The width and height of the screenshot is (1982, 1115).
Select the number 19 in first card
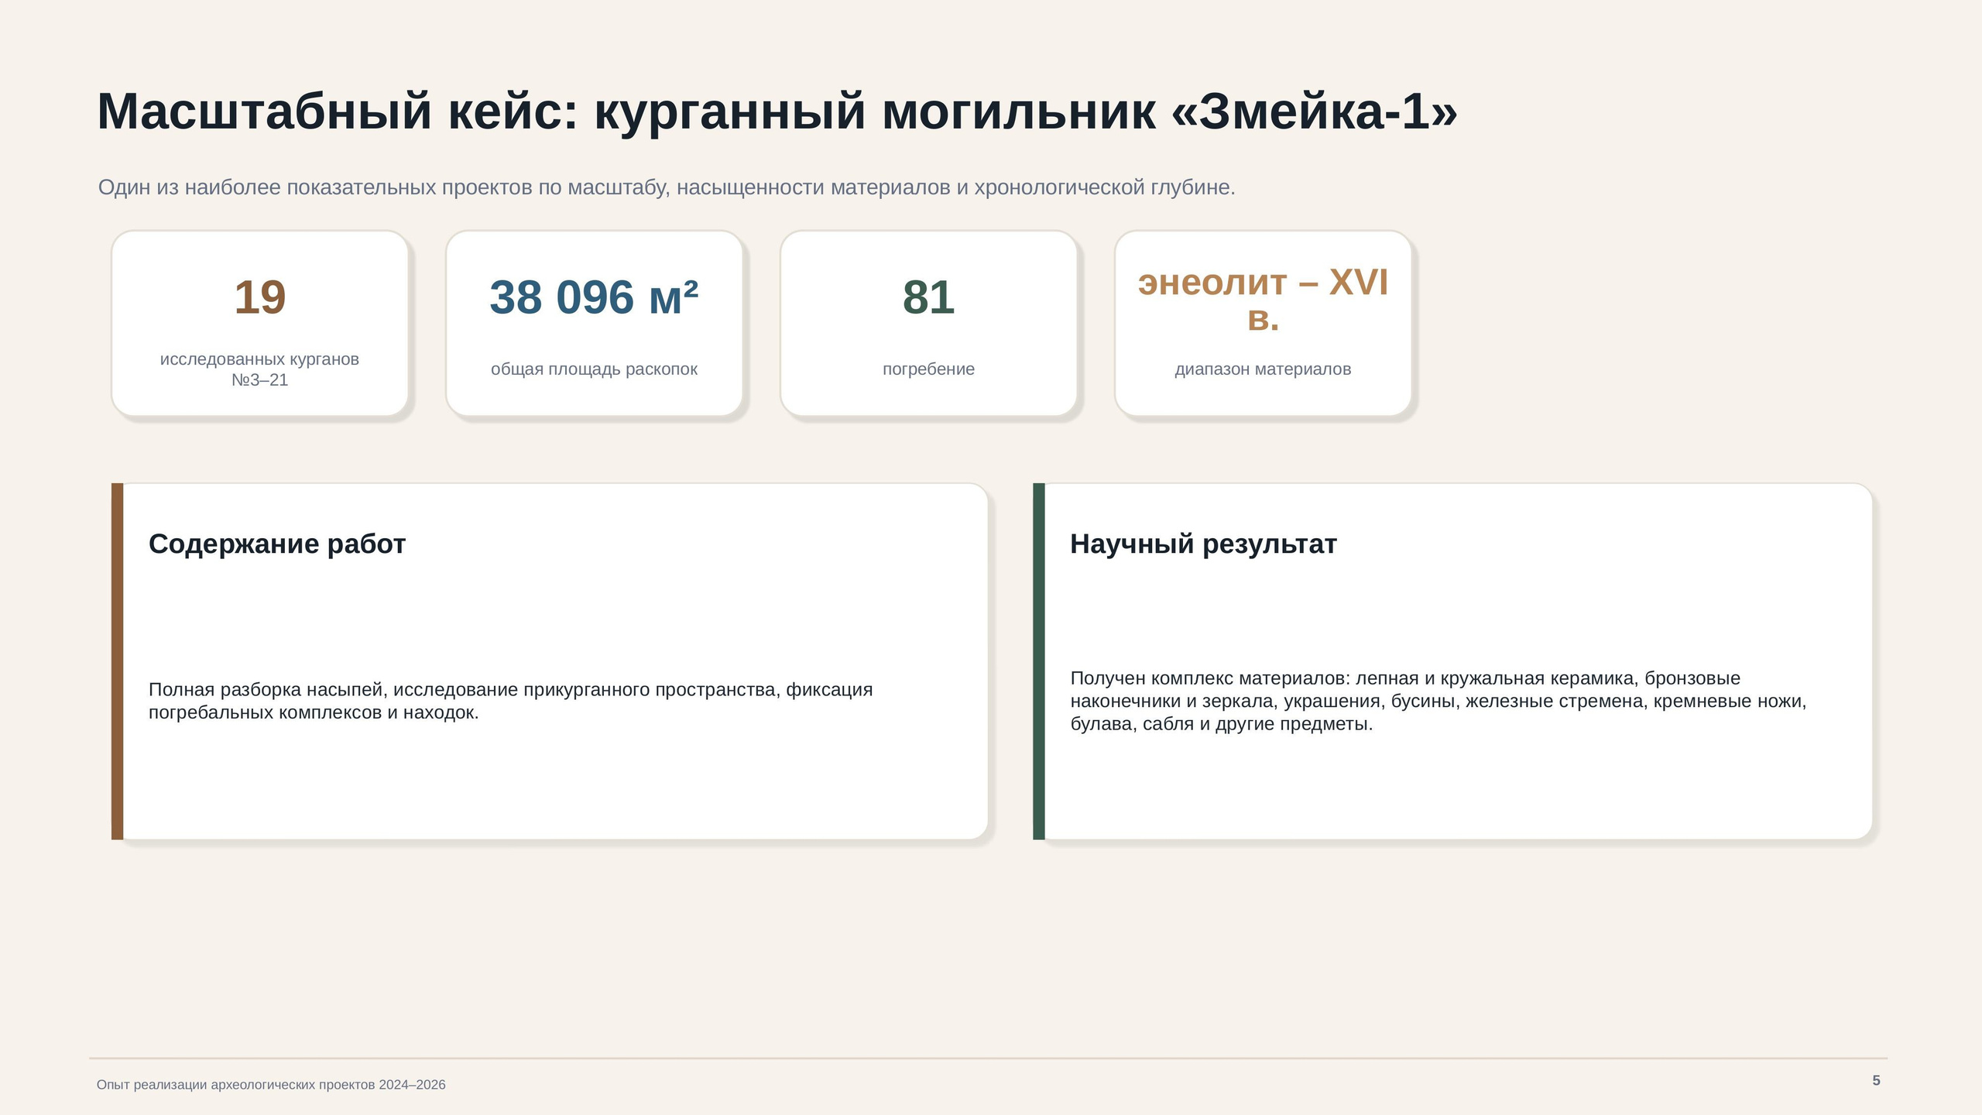(x=260, y=297)
